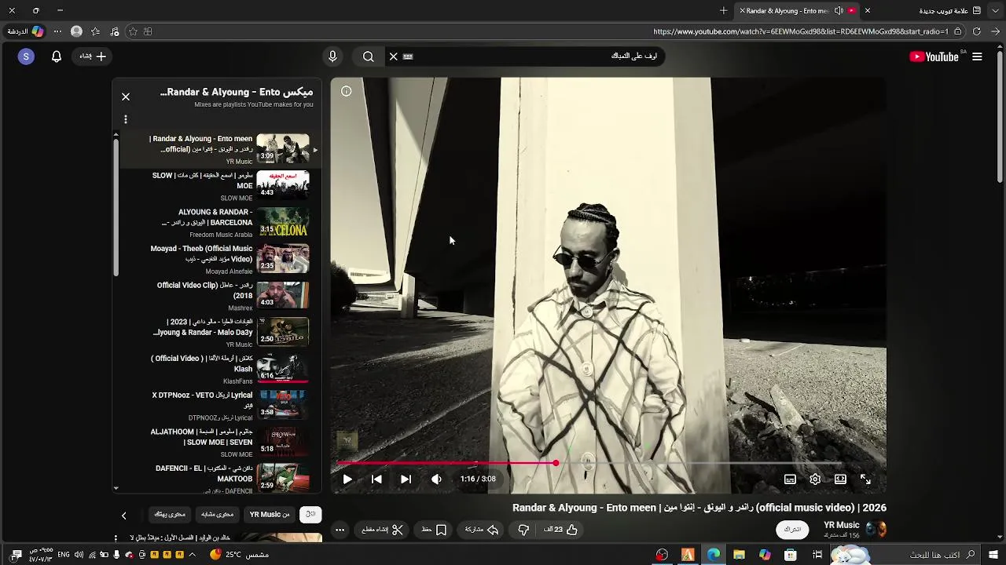
Task: Open YR Music channel avatar
Action: coord(876,529)
